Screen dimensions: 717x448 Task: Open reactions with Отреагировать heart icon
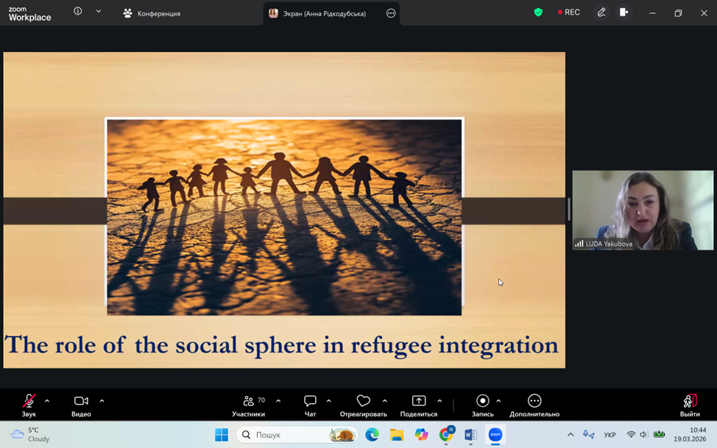point(363,402)
